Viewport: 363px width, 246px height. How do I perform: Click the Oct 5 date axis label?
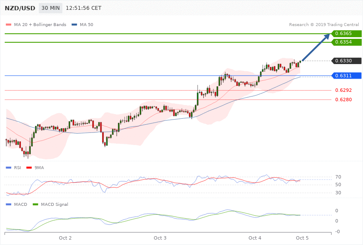(x=302, y=238)
